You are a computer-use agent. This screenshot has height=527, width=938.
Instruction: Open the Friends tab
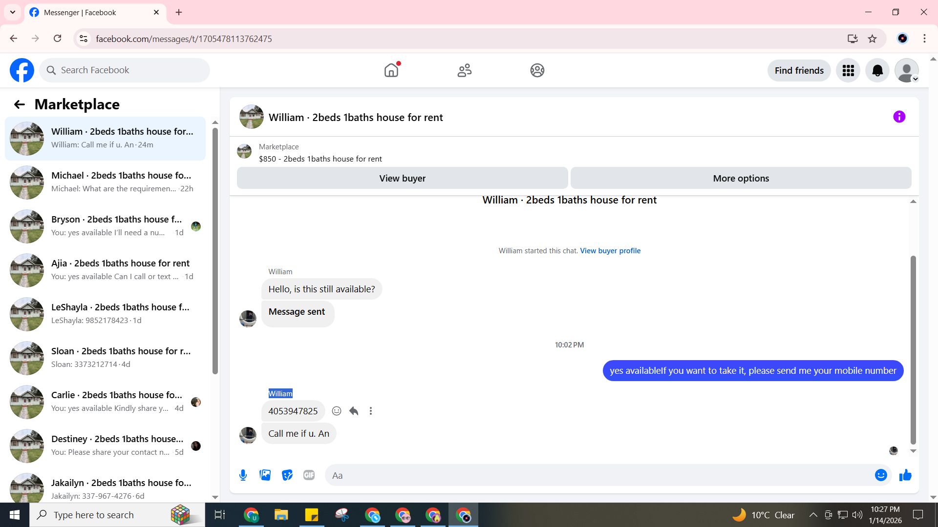(x=464, y=71)
